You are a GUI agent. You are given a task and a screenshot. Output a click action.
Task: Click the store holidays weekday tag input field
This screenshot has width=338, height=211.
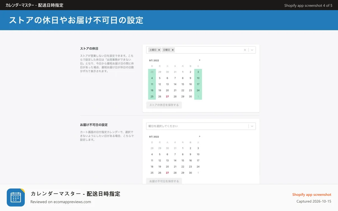pos(201,50)
